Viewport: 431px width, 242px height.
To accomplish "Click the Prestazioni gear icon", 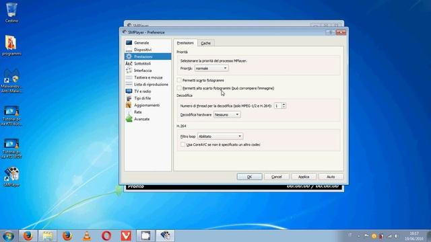I will point(129,56).
